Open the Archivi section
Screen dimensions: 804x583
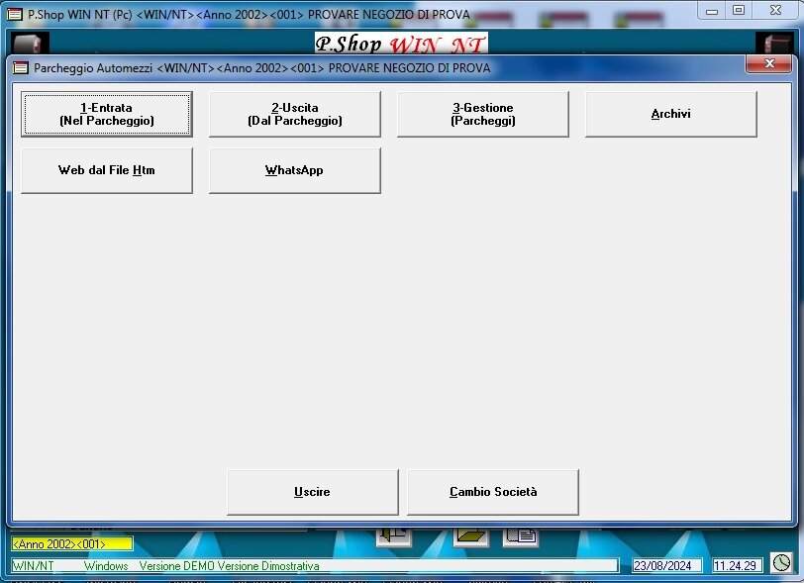(x=670, y=114)
